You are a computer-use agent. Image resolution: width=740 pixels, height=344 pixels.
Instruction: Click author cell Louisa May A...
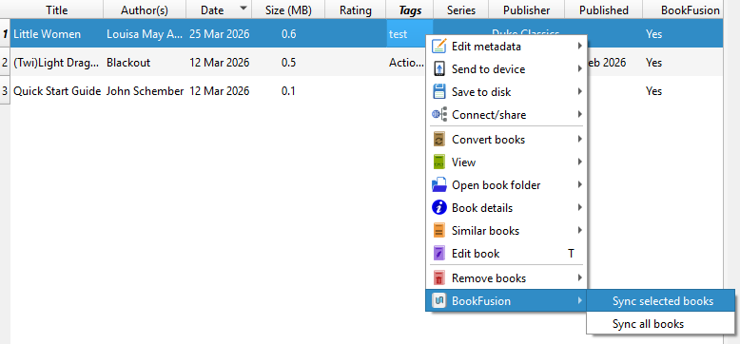point(145,34)
